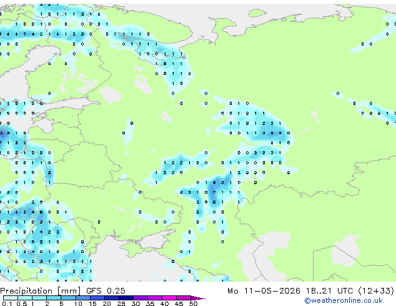Image resolution: width=396 pixels, height=306 pixels.
Task: Click the forecast date 'Mo 11-05-2026'
Action: [x=264, y=291]
